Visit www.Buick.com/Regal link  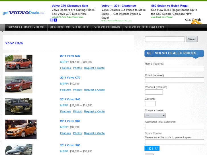pos(162,17)
